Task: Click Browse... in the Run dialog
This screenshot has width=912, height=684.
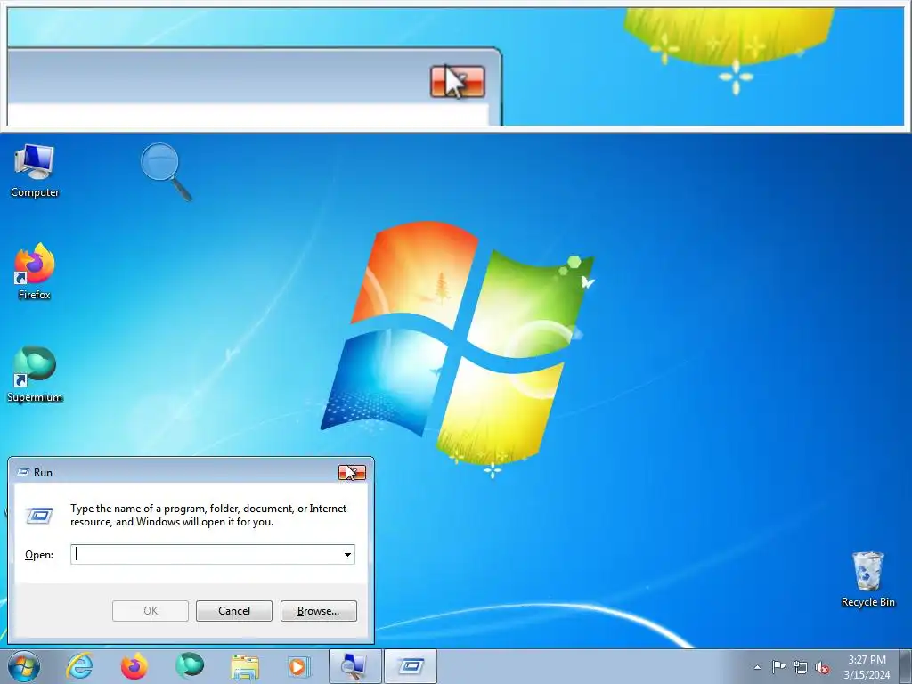Action: click(x=318, y=611)
